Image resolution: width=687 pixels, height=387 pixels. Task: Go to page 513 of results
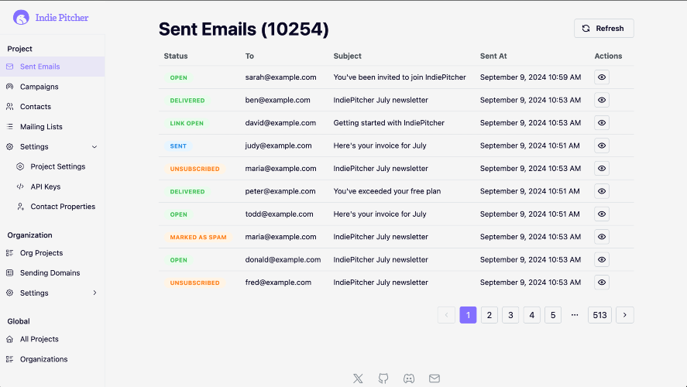[599, 315]
